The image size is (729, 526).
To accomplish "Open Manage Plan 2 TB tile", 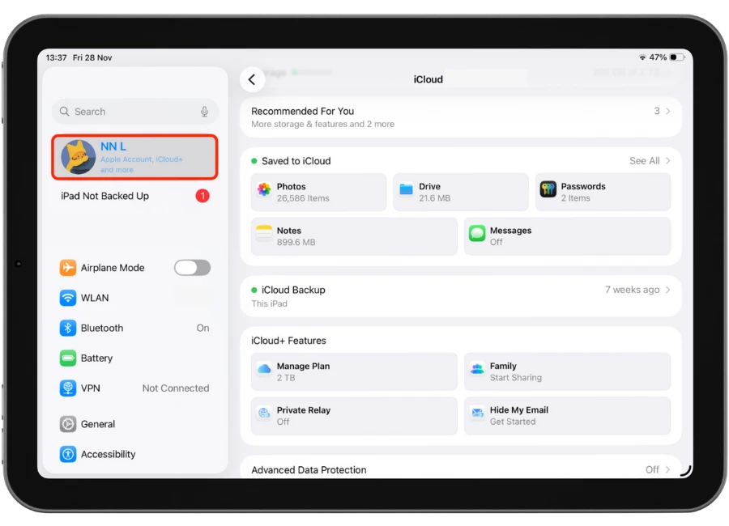I will [x=354, y=371].
